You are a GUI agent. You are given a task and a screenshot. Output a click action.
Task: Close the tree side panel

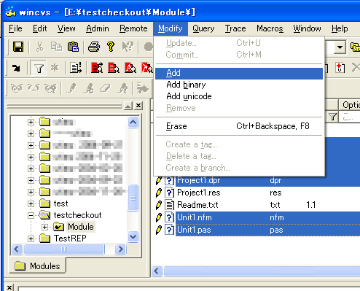[x=138, y=106]
